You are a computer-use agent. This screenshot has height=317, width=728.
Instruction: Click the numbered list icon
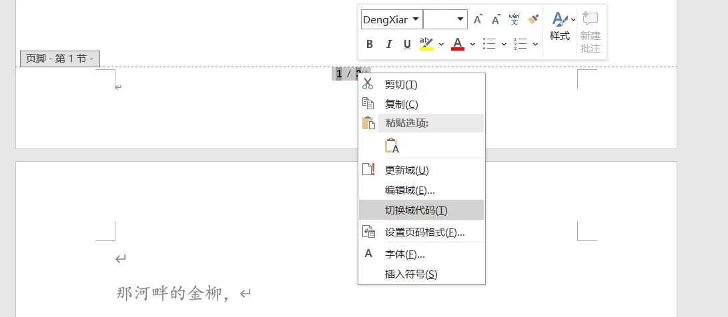pos(520,44)
